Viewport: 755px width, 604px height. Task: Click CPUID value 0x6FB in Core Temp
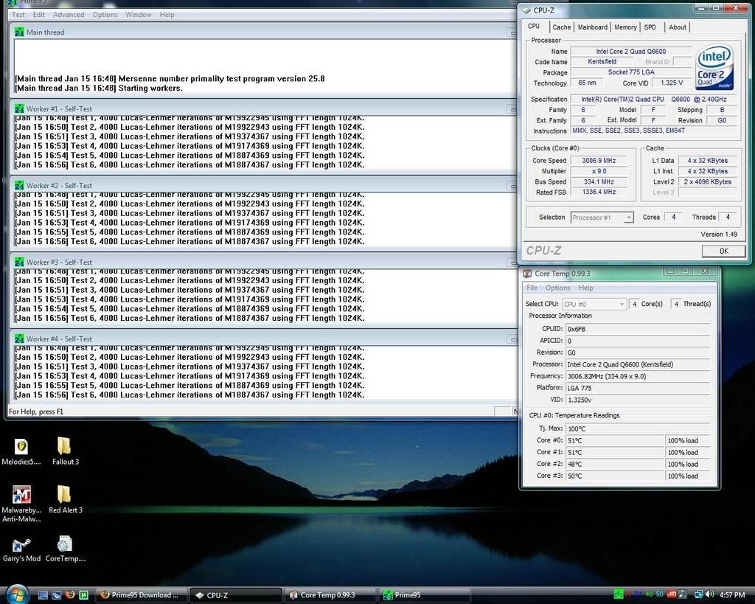[638, 329]
